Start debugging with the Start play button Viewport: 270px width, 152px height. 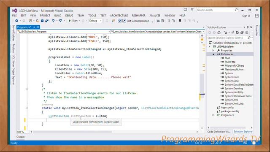coord(73,21)
